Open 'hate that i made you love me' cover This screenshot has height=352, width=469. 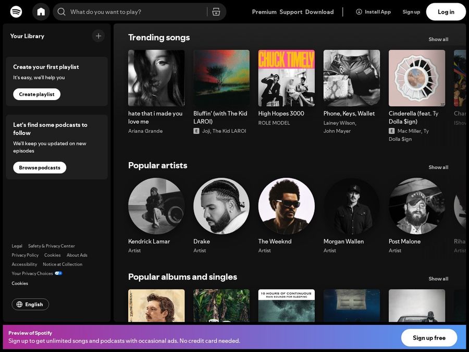point(156,78)
